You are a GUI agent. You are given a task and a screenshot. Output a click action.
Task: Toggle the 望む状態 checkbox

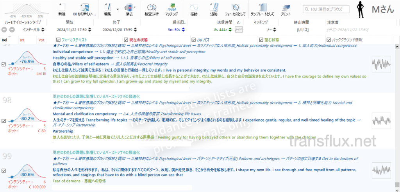coord(261,40)
